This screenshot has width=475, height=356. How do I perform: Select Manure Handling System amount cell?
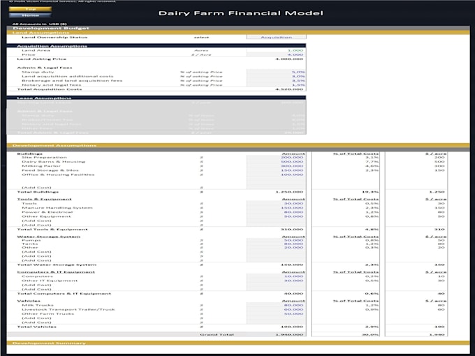277,208
